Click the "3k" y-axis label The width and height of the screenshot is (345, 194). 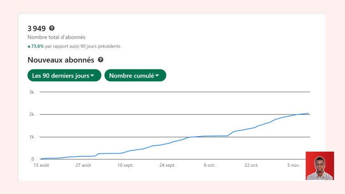pyautogui.click(x=31, y=92)
